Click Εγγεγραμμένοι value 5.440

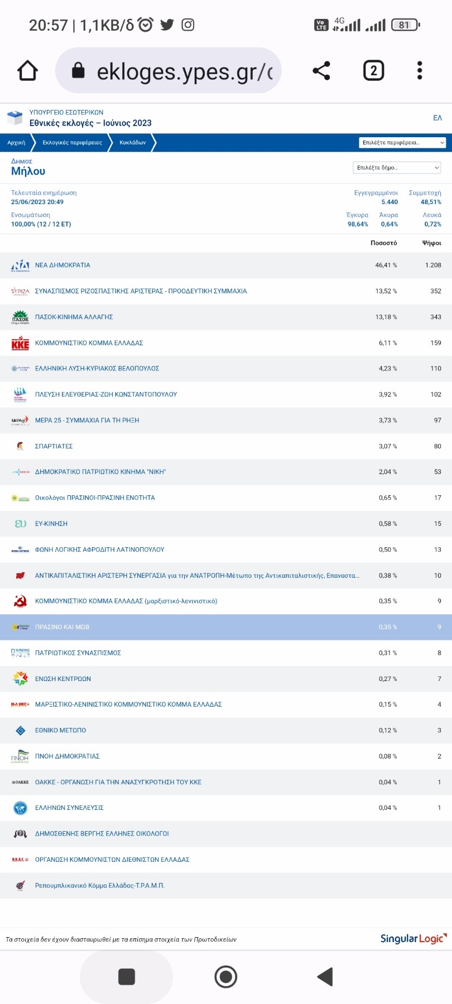click(390, 202)
